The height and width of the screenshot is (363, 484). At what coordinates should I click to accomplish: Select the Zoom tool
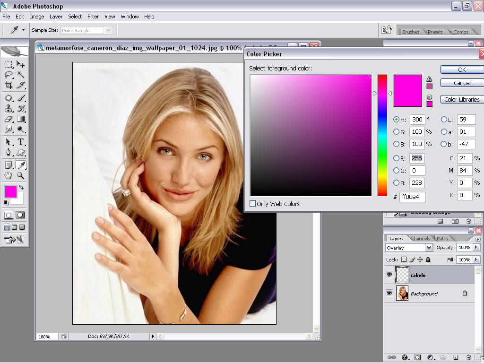[x=21, y=176]
